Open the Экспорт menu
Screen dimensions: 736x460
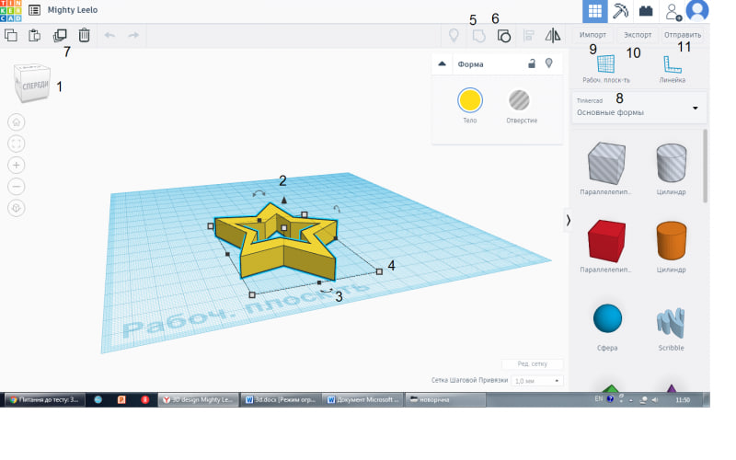(638, 35)
